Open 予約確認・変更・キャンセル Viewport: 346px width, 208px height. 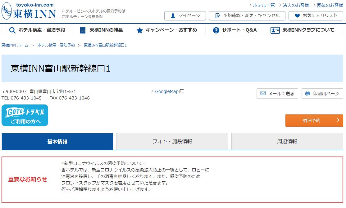point(247,16)
